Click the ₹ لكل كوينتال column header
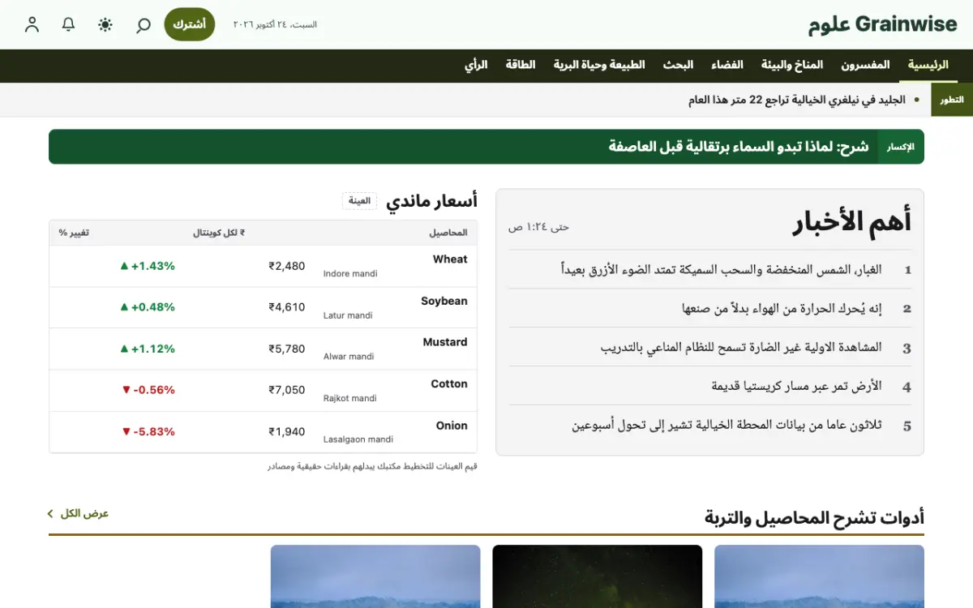The width and height of the screenshot is (973, 608). [x=219, y=233]
